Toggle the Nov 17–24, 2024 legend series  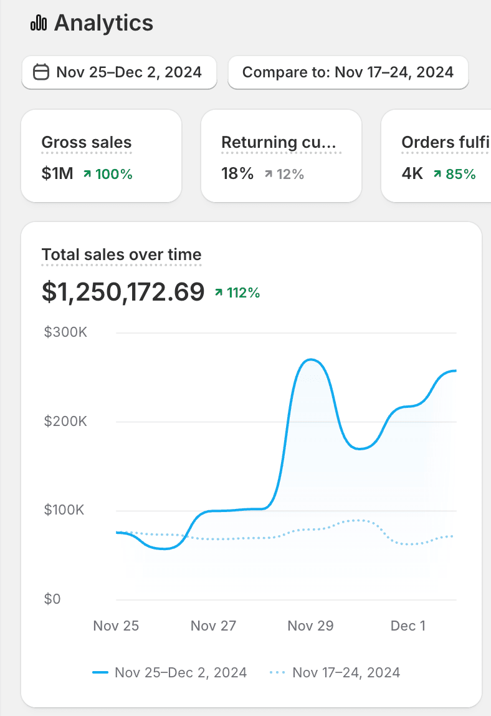346,672
